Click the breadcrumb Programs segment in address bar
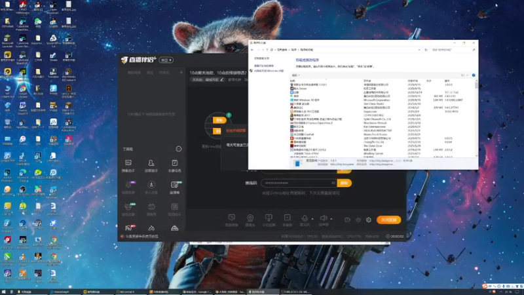524x295 pixels. click(x=293, y=50)
